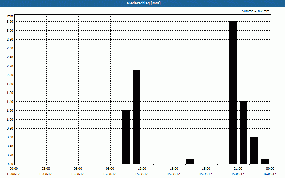Viewport: 285px width, 178px height.
Task: Select the 1,20 mm bar after 10:00
Action: point(126,137)
